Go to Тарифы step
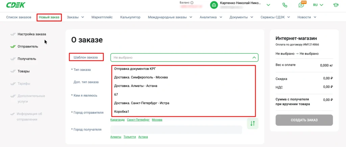 coord(24,83)
